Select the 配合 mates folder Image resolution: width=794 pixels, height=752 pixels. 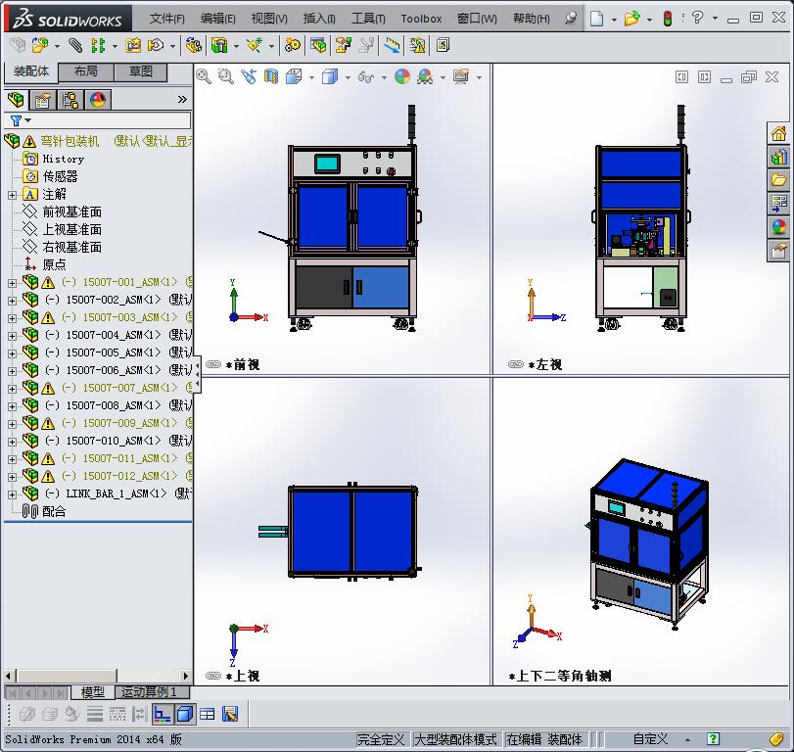click(54, 511)
